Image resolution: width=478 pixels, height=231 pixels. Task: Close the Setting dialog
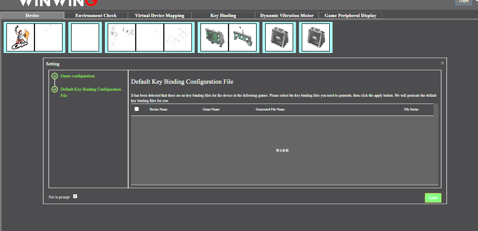click(x=442, y=63)
